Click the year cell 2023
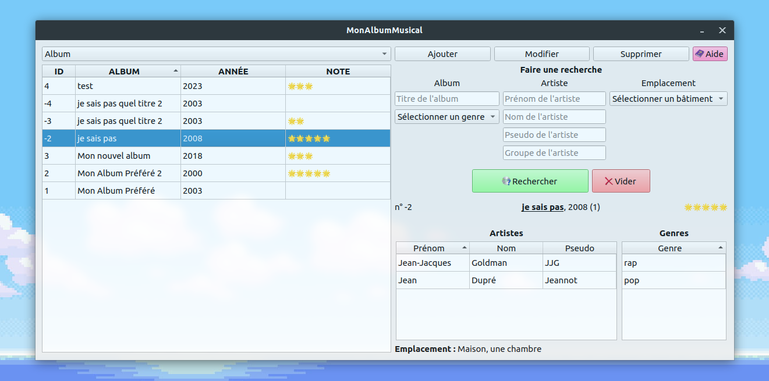This screenshot has width=769, height=381. coord(233,86)
